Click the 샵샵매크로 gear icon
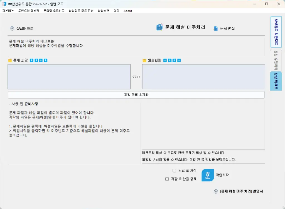The height and width of the screenshot is (209, 285). pos(11,28)
